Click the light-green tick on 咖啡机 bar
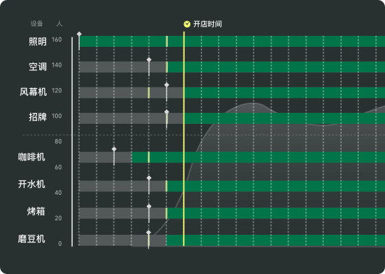Screen dimensions: 385x274 (148, 157)
